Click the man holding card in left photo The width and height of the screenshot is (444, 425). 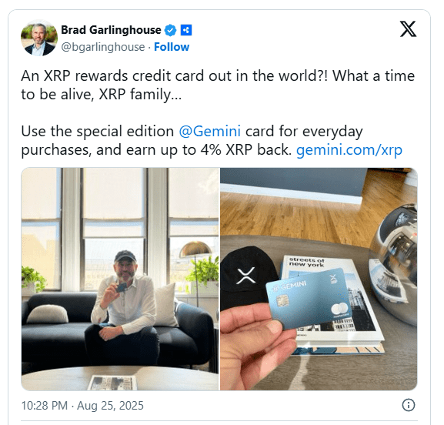pyautogui.click(x=123, y=307)
